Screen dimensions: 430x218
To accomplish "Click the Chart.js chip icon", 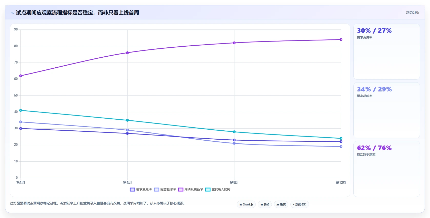I will point(241,204).
